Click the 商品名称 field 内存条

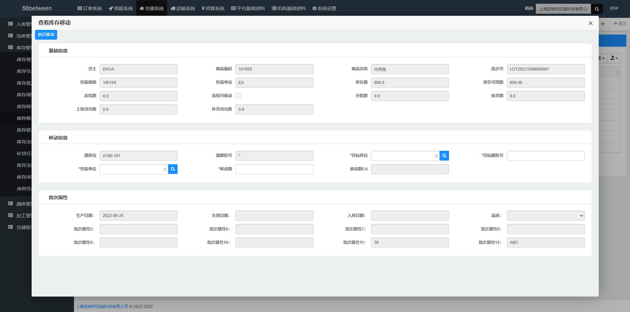[410, 69]
